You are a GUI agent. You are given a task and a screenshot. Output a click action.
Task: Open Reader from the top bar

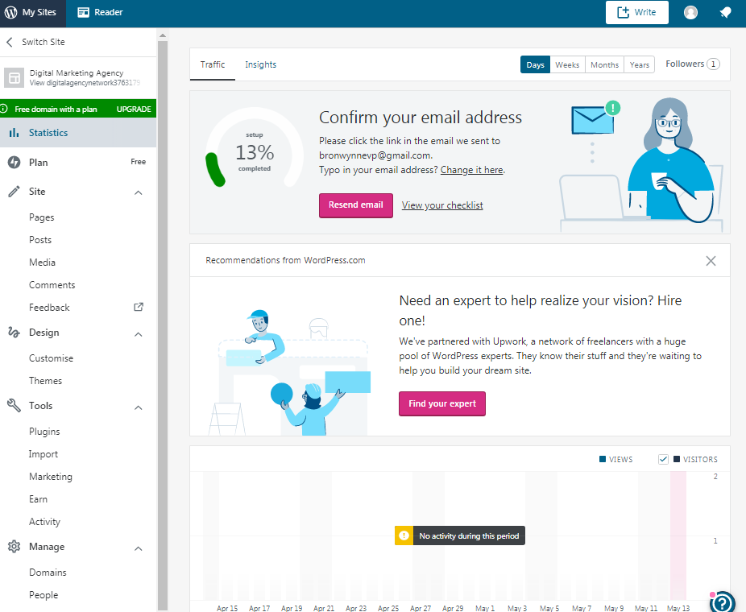click(x=101, y=13)
